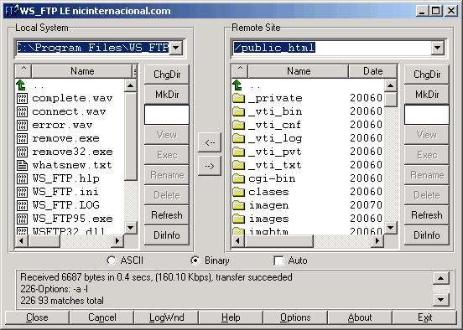Click local MkDir button
The image size is (463, 330).
click(x=167, y=95)
